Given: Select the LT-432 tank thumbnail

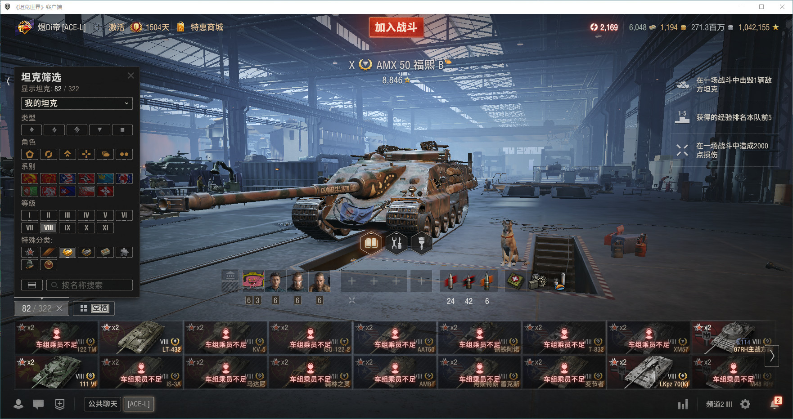Looking at the screenshot, I should 141,338.
